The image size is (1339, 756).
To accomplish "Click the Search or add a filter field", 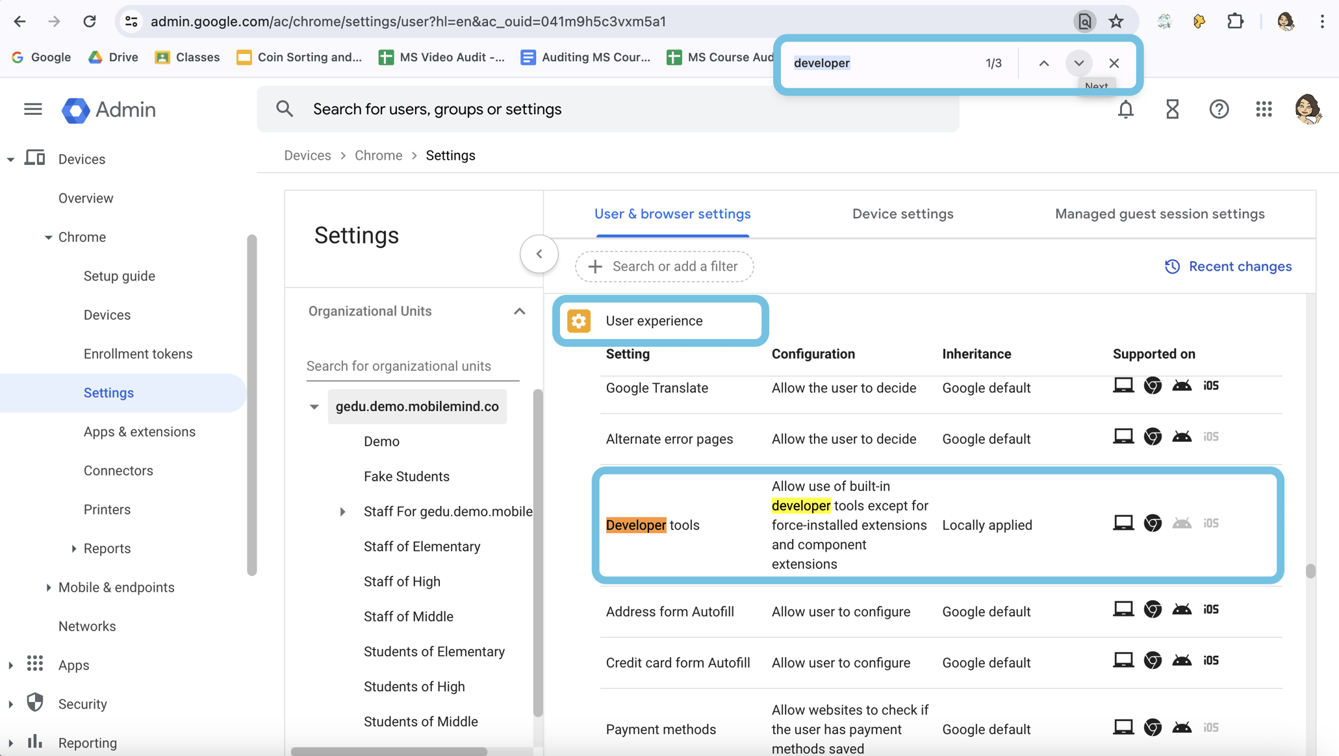I will coord(664,267).
